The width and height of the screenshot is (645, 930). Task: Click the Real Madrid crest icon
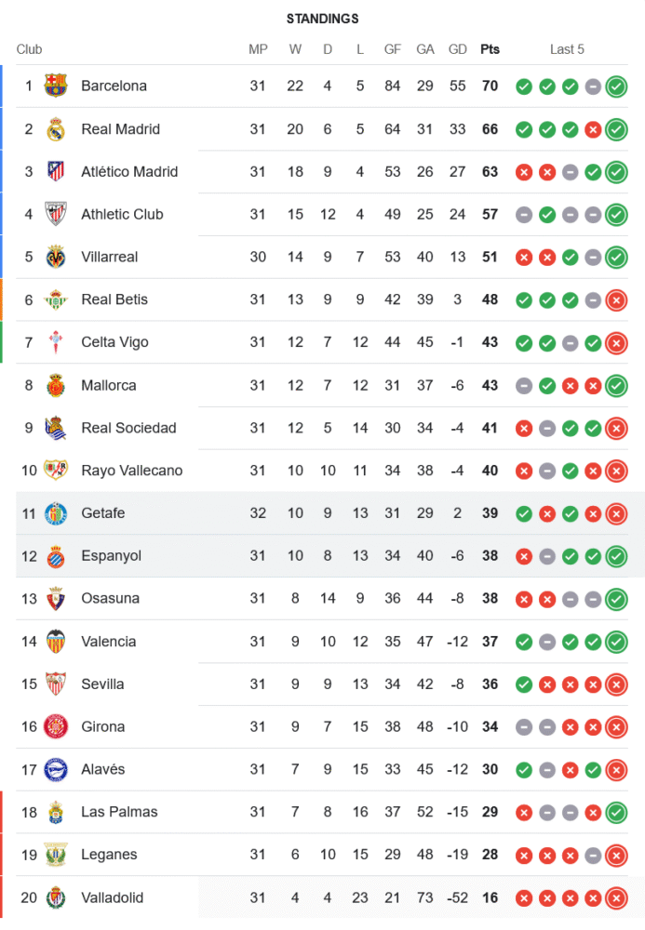click(56, 129)
